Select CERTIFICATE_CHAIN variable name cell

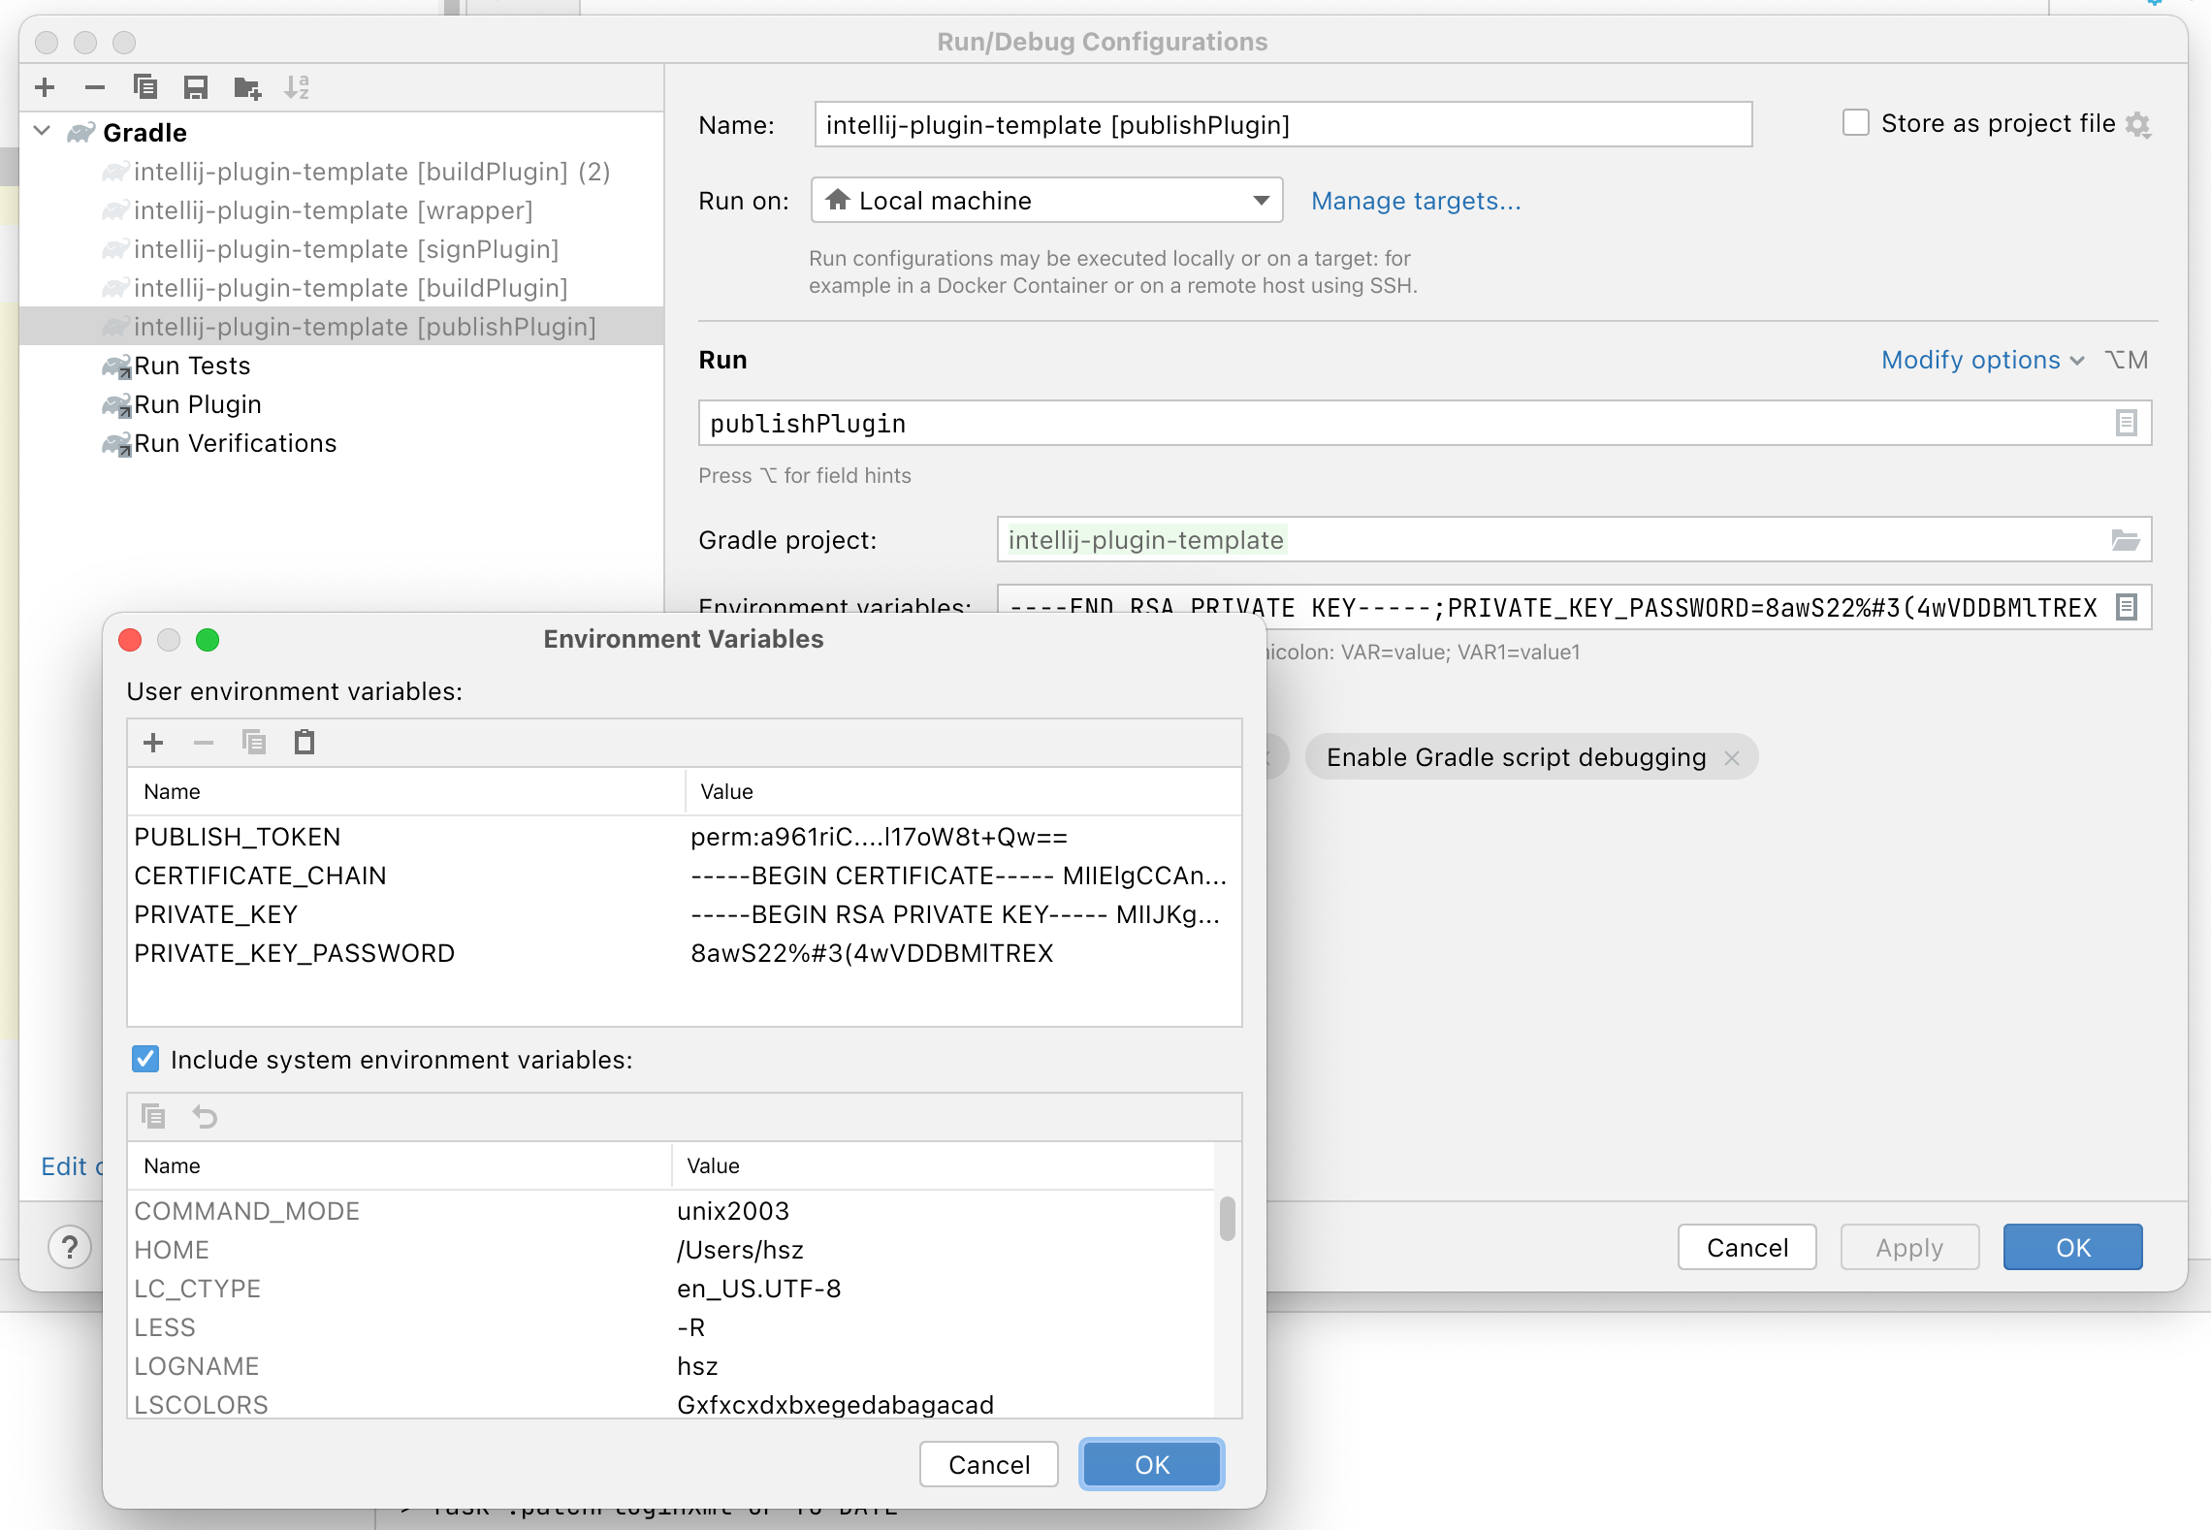click(260, 876)
